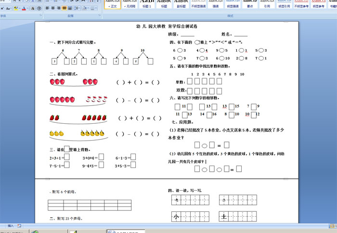Image resolution: width=337 pixels, height=233 pixels.
Task: Click the 姓名 blank line
Action: [241, 35]
